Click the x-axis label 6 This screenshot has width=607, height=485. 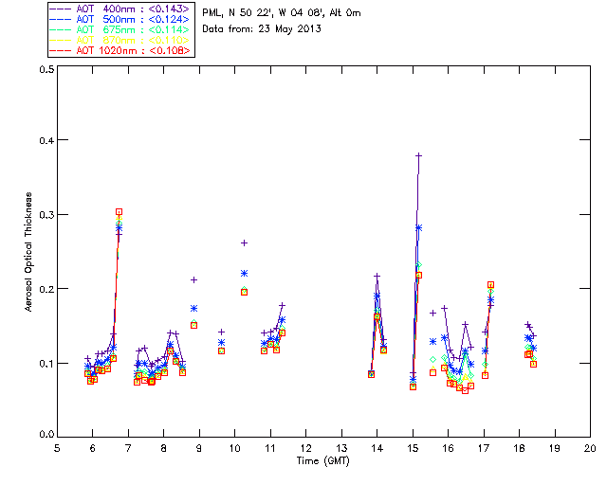click(93, 448)
